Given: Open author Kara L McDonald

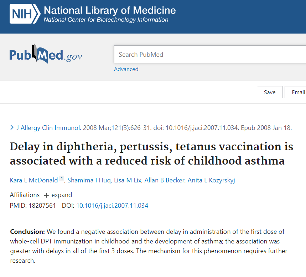Looking at the screenshot, I should (34, 180).
